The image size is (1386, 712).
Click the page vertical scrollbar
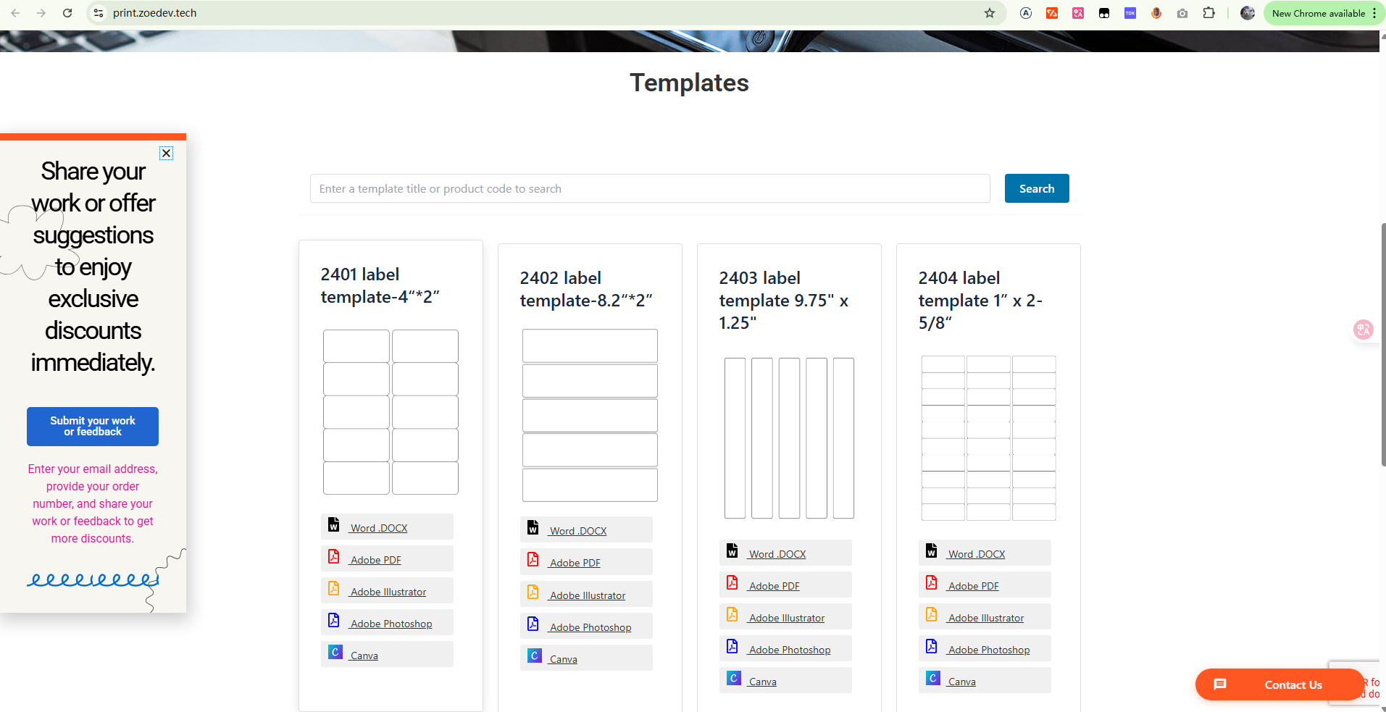pyautogui.click(x=1382, y=344)
